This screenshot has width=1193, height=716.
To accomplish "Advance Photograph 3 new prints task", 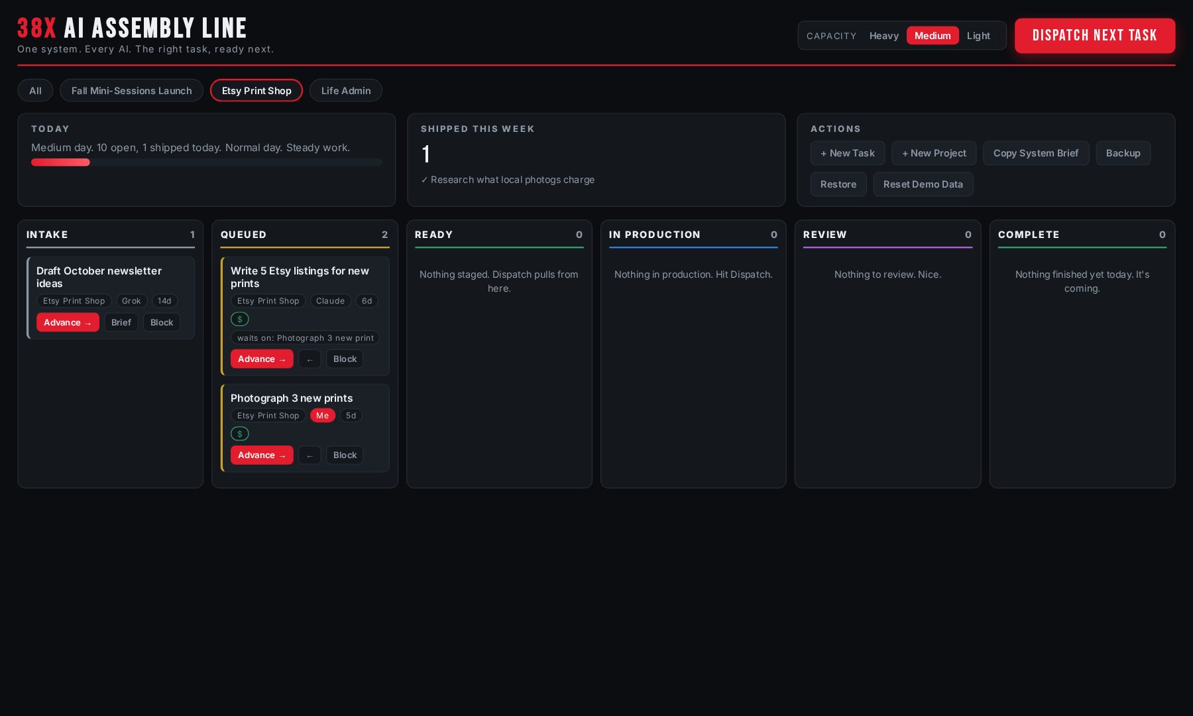I will (x=262, y=455).
